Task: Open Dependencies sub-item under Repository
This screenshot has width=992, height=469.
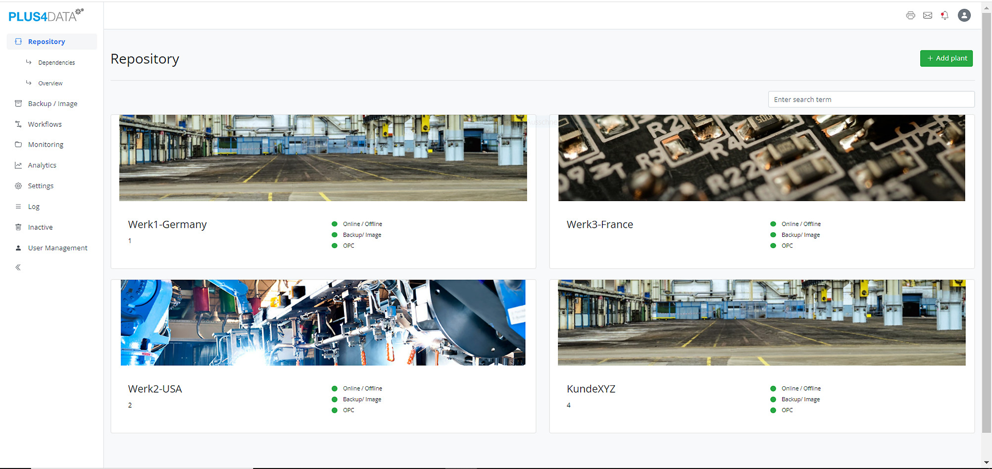Action: tap(56, 63)
